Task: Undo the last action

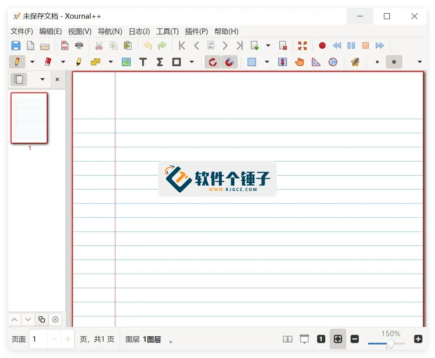Action: pos(148,46)
